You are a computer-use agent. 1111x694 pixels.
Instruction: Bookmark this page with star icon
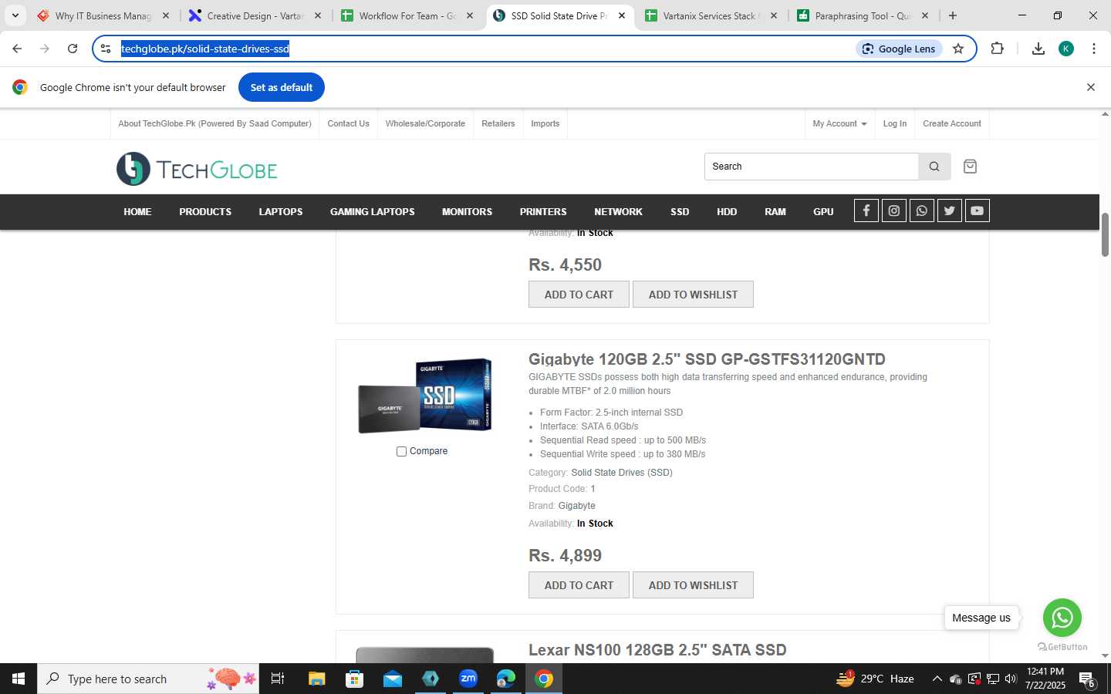(x=958, y=49)
